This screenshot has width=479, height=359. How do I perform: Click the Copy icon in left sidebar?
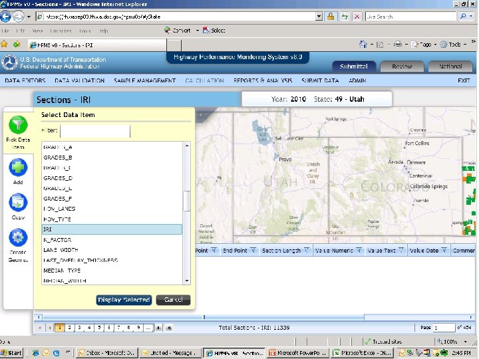[x=18, y=202]
